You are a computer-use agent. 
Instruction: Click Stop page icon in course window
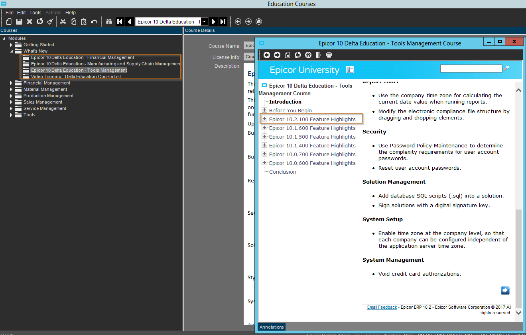pos(288,55)
